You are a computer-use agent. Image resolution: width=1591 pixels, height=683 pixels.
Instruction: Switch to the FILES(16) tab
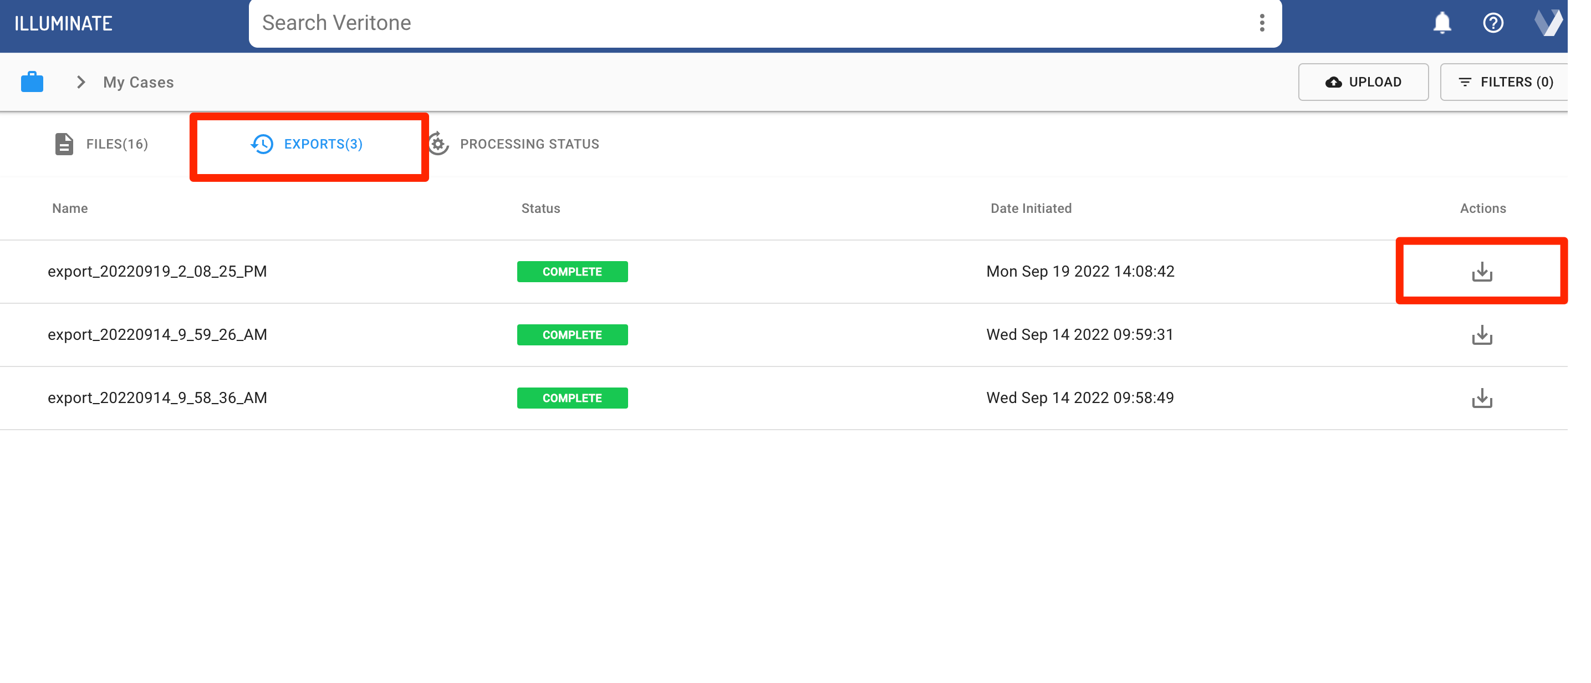pos(101,144)
